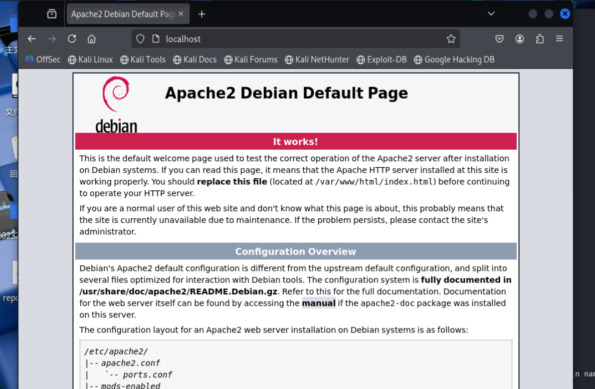Open Firefox View tab icon
The height and width of the screenshot is (389, 595).
point(52,14)
